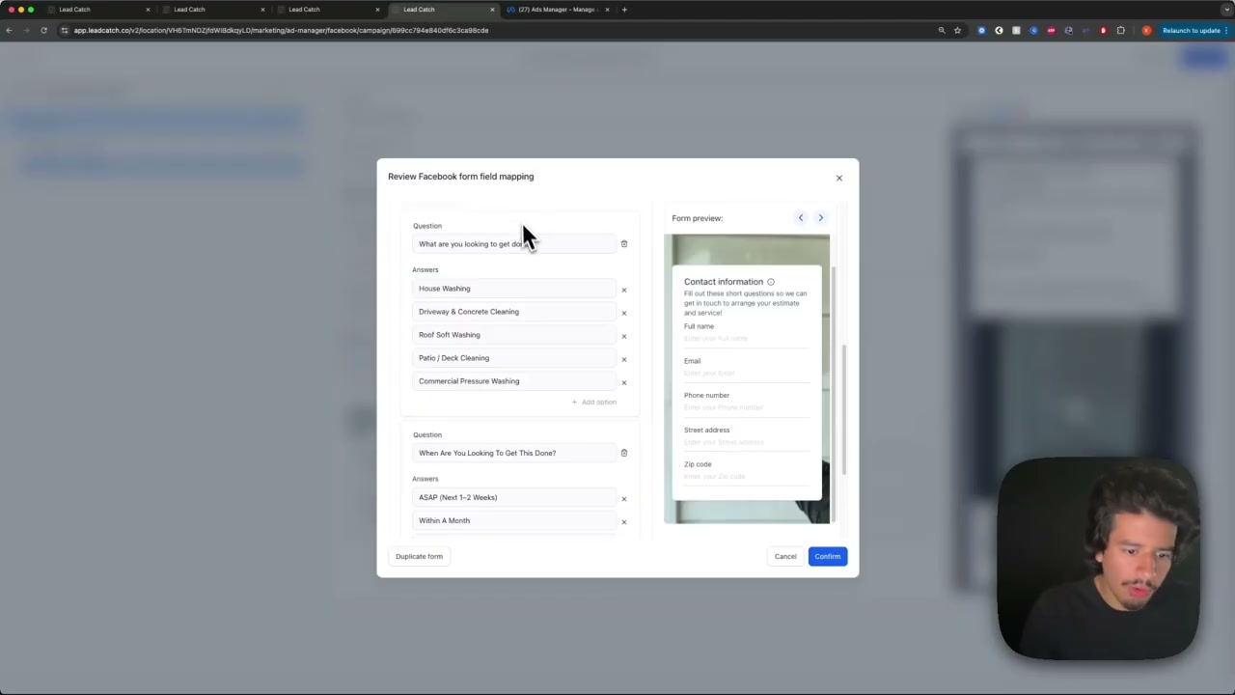Edit the Roof Soft Washing answer field
1235x695 pixels.
click(513, 335)
